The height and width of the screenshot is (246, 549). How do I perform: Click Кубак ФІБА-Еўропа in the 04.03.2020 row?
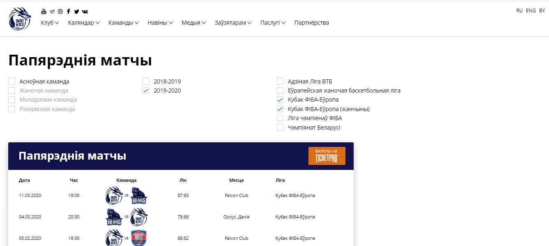[x=295, y=217]
